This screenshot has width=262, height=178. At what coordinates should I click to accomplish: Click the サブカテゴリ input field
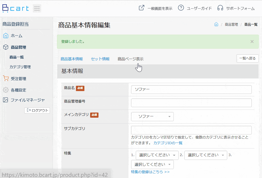click(x=191, y=130)
